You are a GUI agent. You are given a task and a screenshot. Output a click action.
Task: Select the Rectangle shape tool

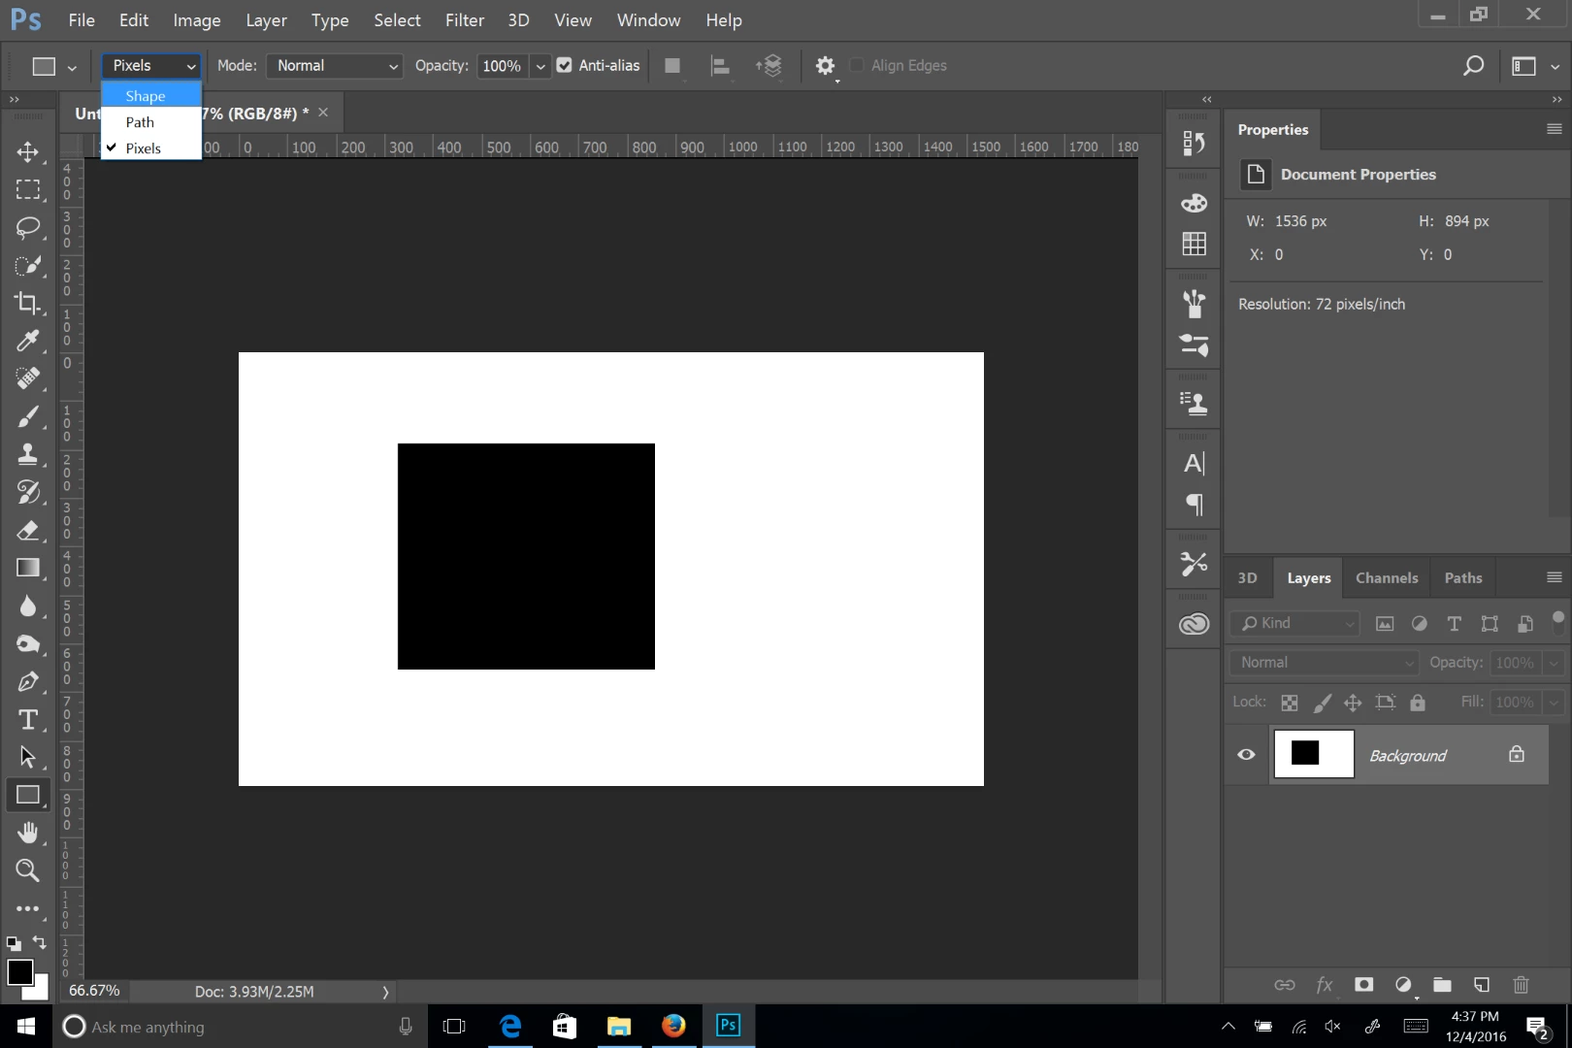pyautogui.click(x=28, y=795)
